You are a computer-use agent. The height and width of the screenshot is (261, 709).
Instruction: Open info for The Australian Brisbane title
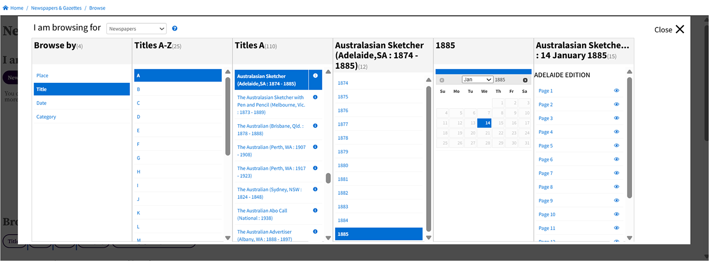[x=315, y=126]
